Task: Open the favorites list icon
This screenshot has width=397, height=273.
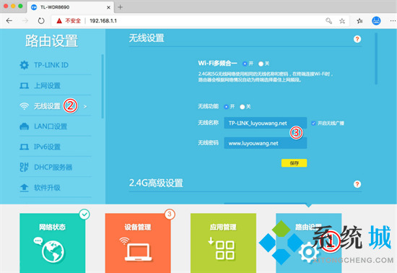Action: 359,21
